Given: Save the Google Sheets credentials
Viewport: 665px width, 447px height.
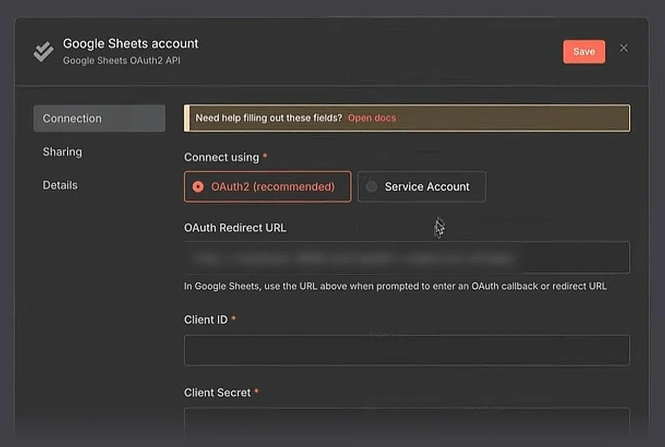Looking at the screenshot, I should [584, 51].
